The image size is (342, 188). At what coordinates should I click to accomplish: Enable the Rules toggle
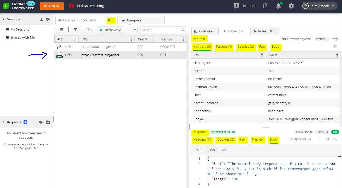tap(273, 31)
